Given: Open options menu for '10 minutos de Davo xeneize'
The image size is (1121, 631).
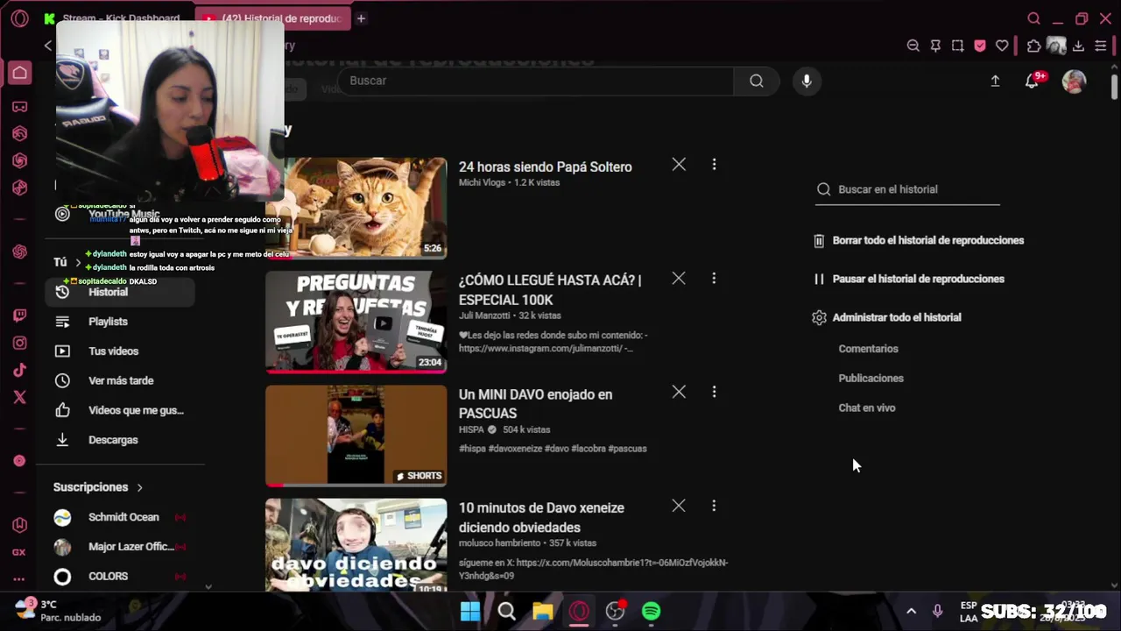Looking at the screenshot, I should tap(714, 506).
